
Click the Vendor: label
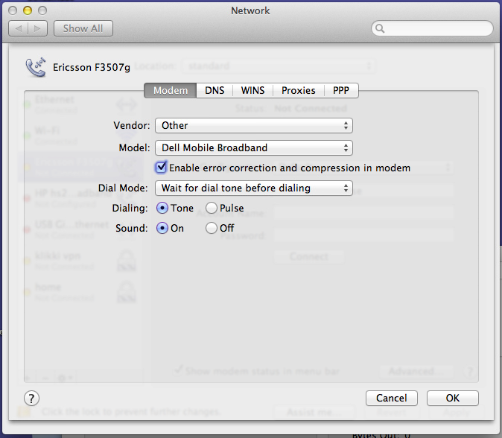pos(132,125)
